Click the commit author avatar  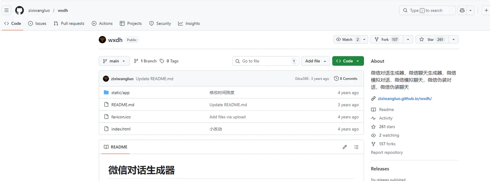click(x=106, y=79)
